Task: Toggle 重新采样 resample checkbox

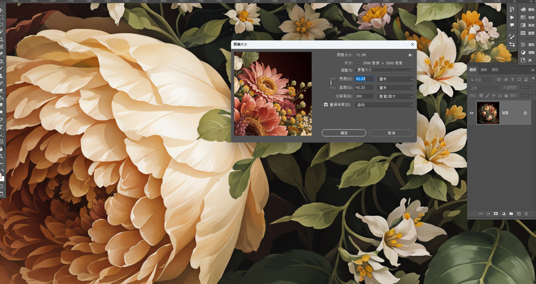Action: click(x=326, y=105)
